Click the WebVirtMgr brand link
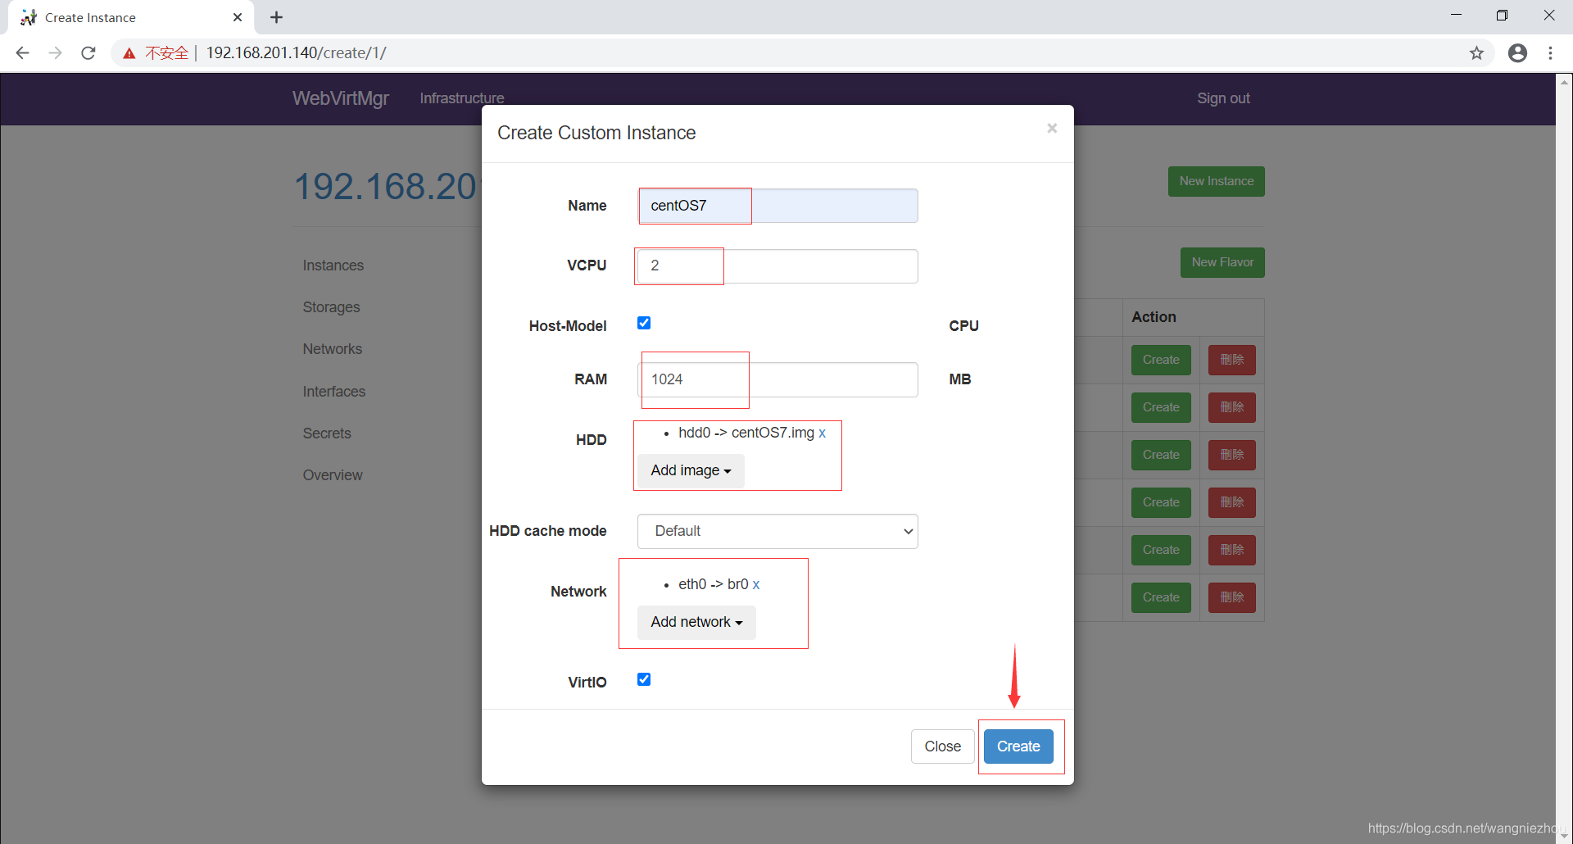The width and height of the screenshot is (1573, 844). pos(341,98)
